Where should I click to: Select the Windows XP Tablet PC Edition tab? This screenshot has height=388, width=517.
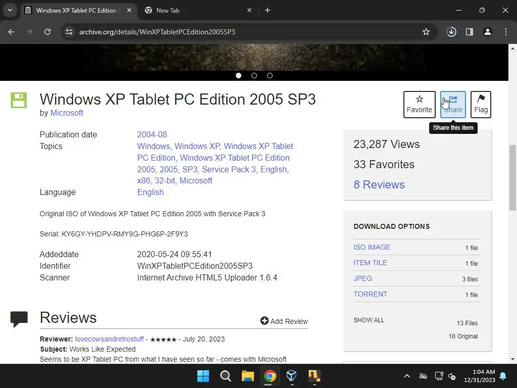(78, 10)
